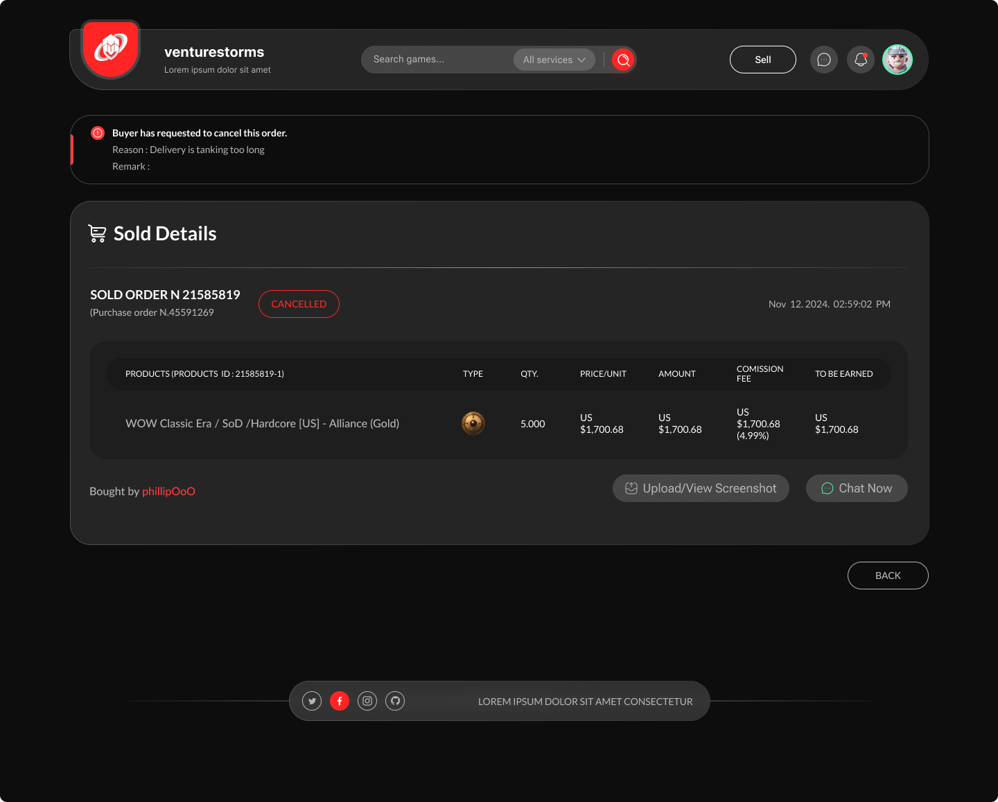Viewport: 998px width, 802px height.
Task: Click the shopping cart Sold Details icon
Action: (97, 233)
